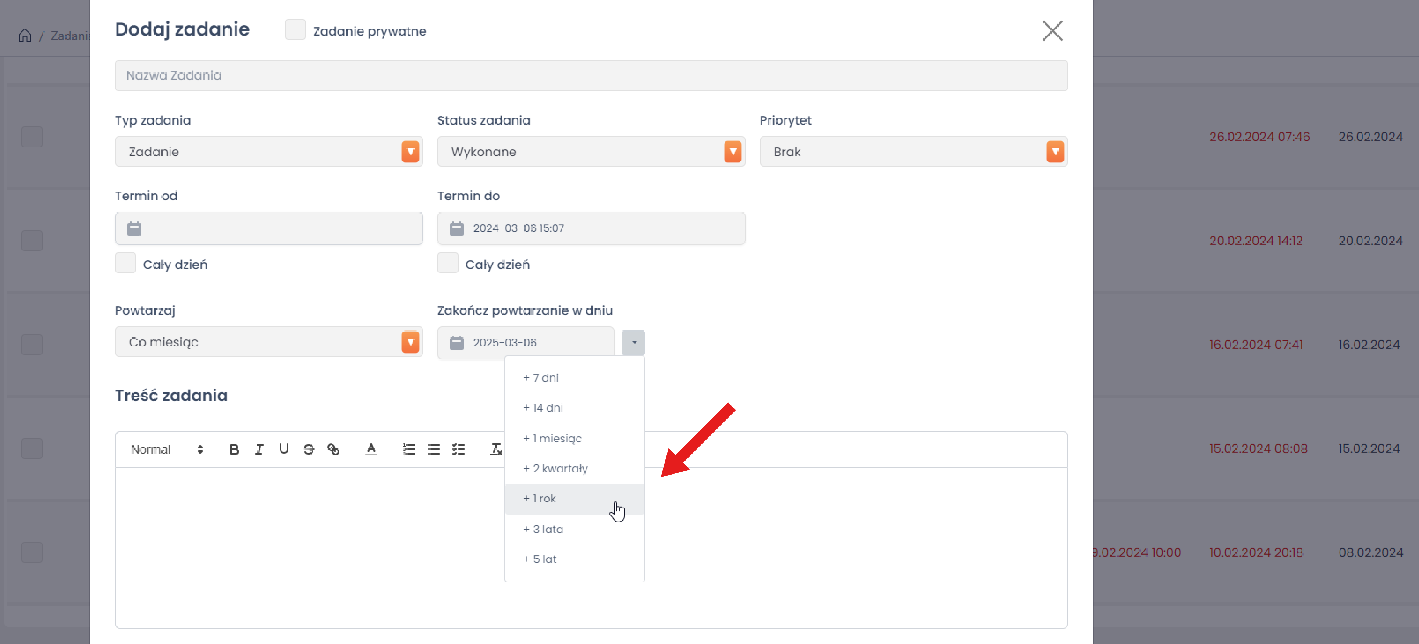Check Cały dzień under Termin od
The image size is (1419, 644).
125,264
